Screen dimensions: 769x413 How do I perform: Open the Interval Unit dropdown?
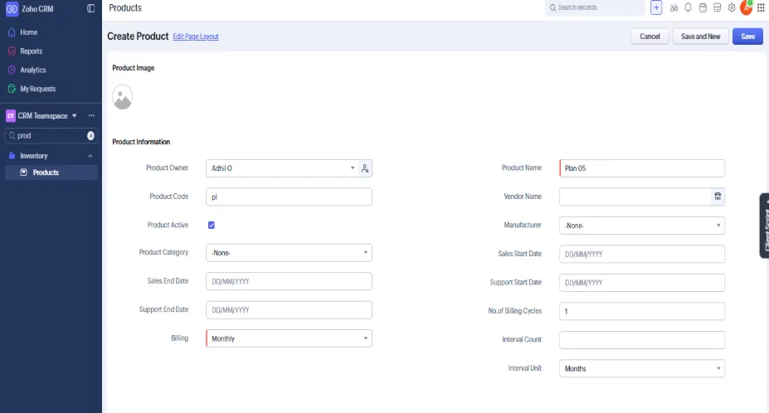642,368
